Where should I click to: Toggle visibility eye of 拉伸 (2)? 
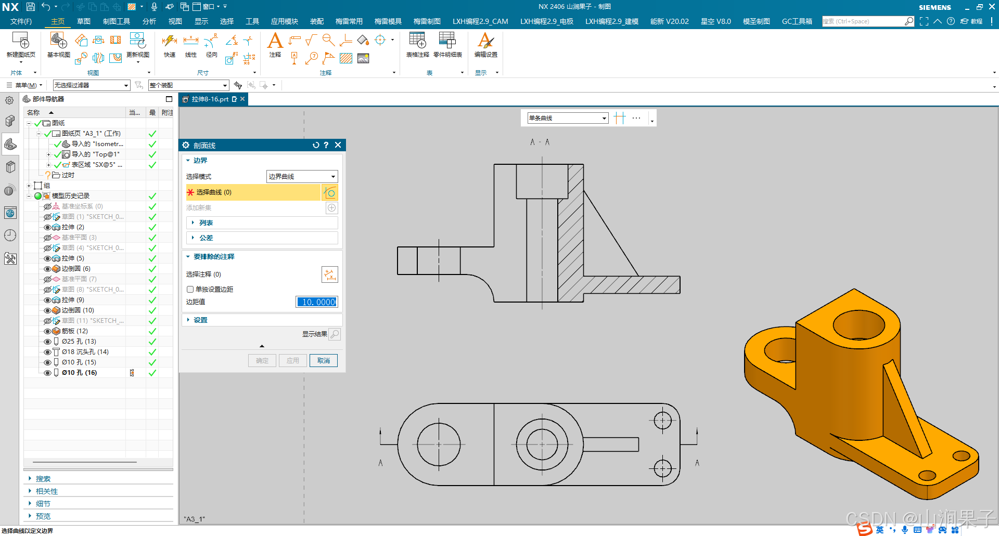[x=47, y=227]
